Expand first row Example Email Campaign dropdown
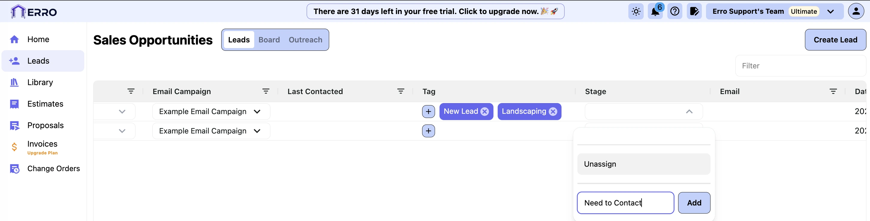The height and width of the screenshot is (221, 870). point(257,112)
